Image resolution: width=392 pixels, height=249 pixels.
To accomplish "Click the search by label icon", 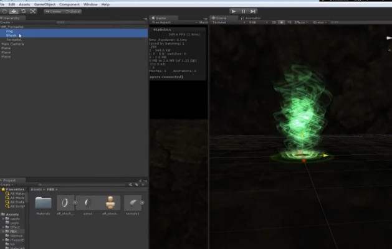I will click(x=136, y=184).
